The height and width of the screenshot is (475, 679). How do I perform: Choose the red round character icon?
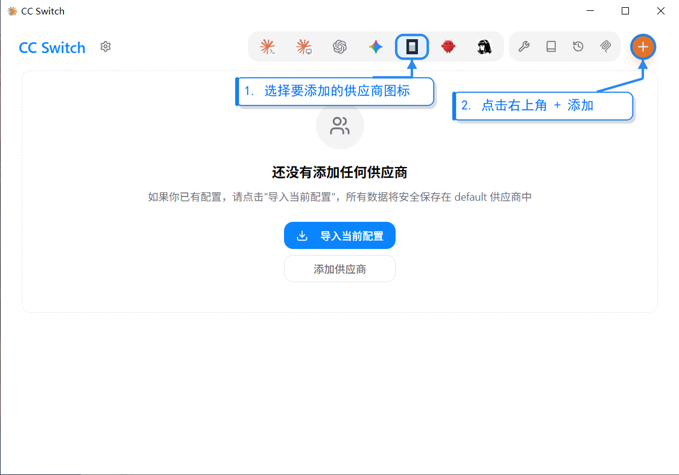(x=448, y=46)
